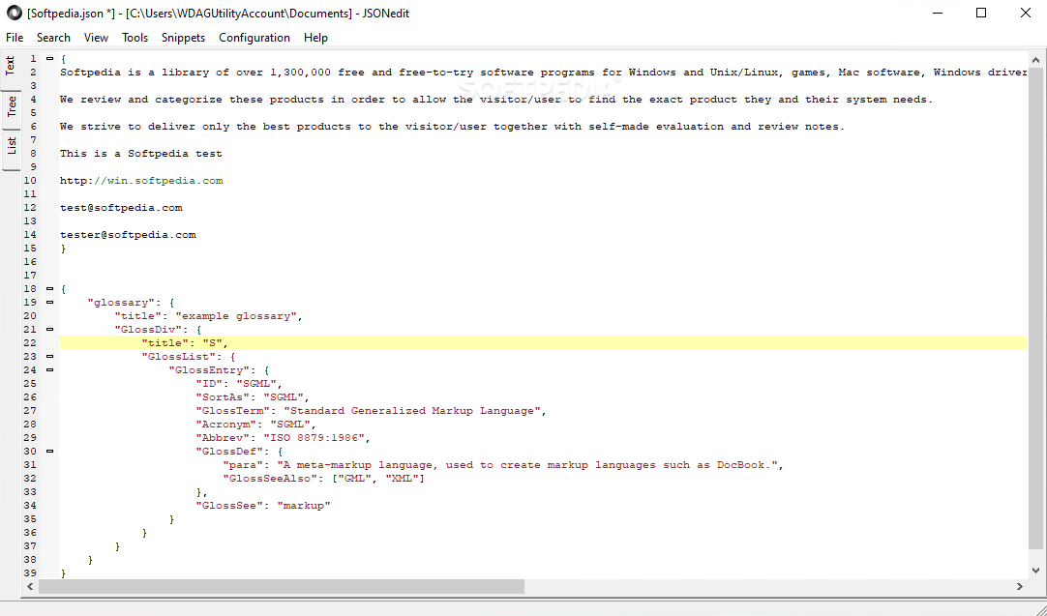Image resolution: width=1047 pixels, height=616 pixels.
Task: Click the "We strive to deliver" line
Action: click(452, 127)
